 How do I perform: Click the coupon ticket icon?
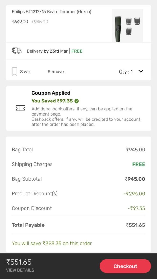pos(20,108)
